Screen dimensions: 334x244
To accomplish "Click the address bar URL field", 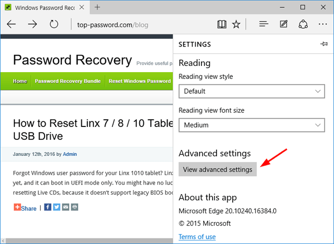I will 139,24.
